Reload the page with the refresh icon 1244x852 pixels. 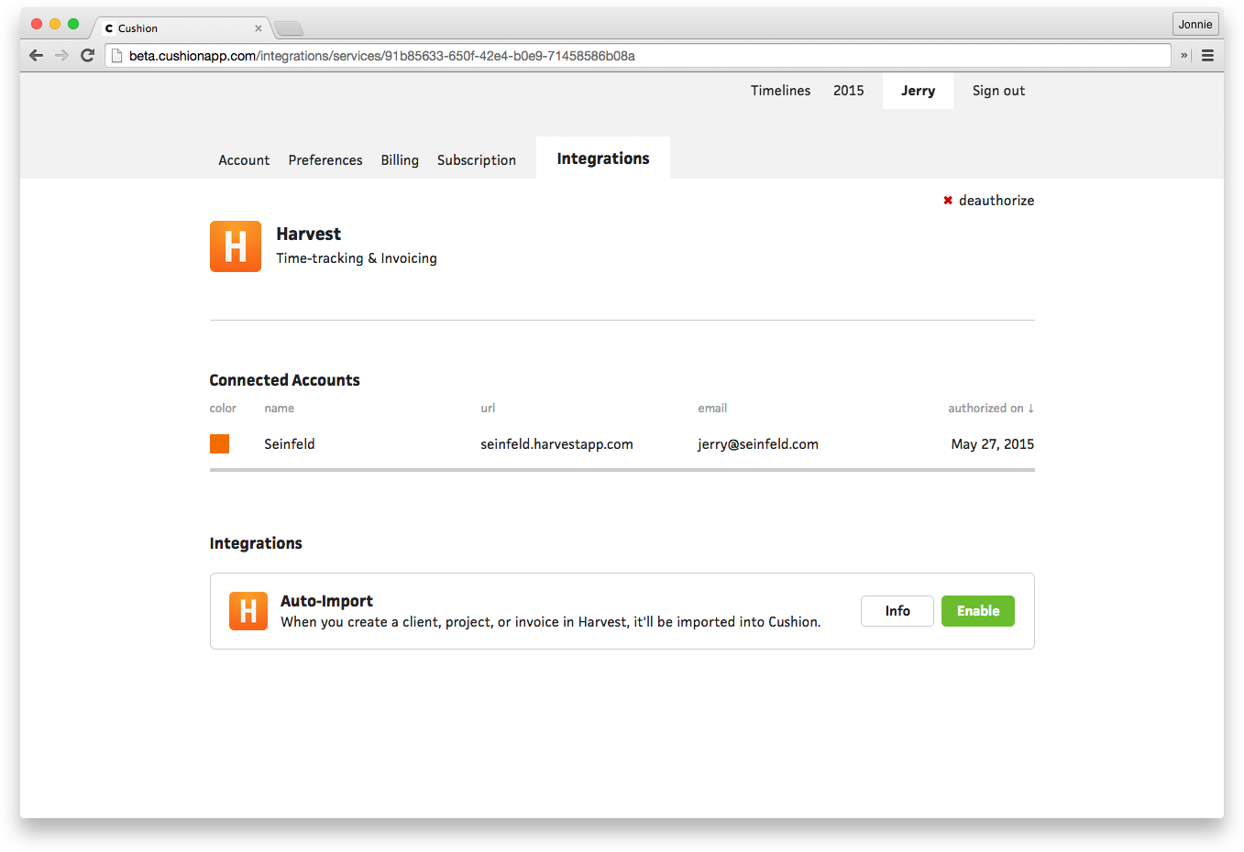tap(88, 55)
